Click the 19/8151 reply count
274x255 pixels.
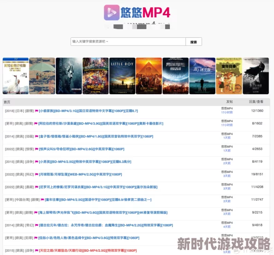[x=257, y=174]
